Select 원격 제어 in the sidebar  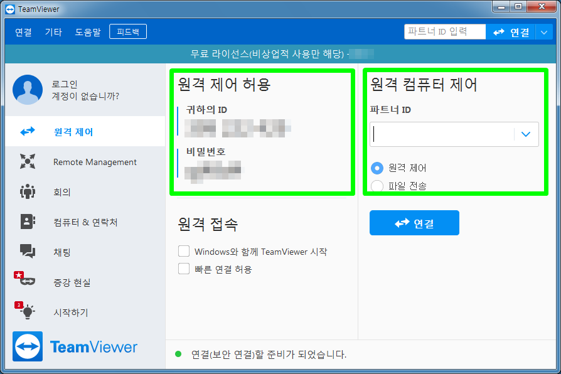[x=85, y=131]
